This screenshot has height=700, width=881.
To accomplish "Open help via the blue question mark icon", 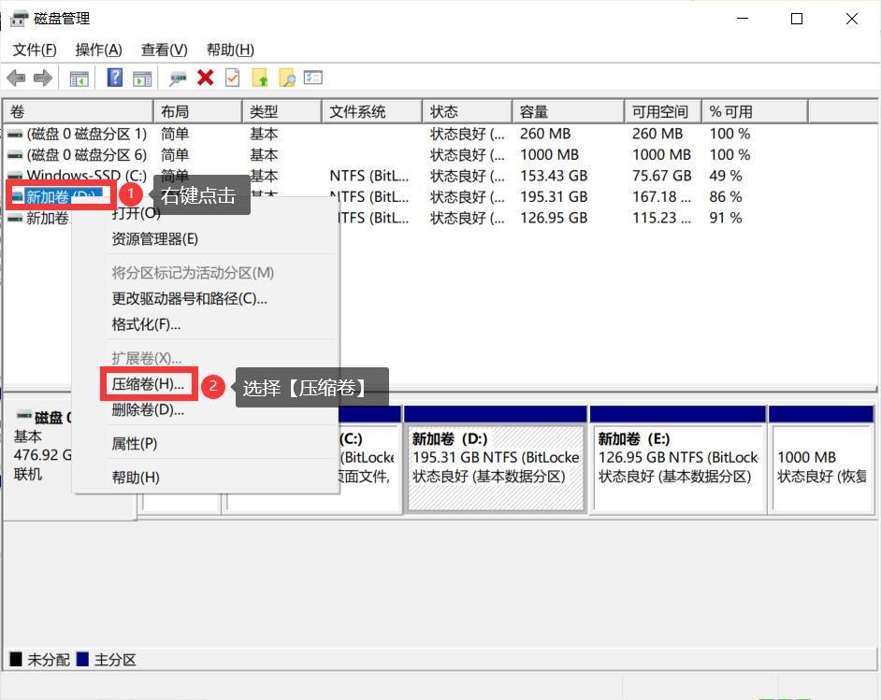I will pos(112,78).
